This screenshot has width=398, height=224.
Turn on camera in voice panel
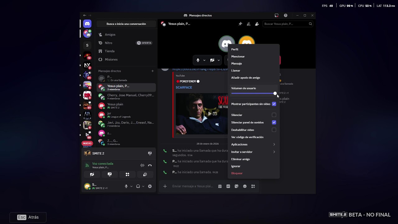(92, 175)
